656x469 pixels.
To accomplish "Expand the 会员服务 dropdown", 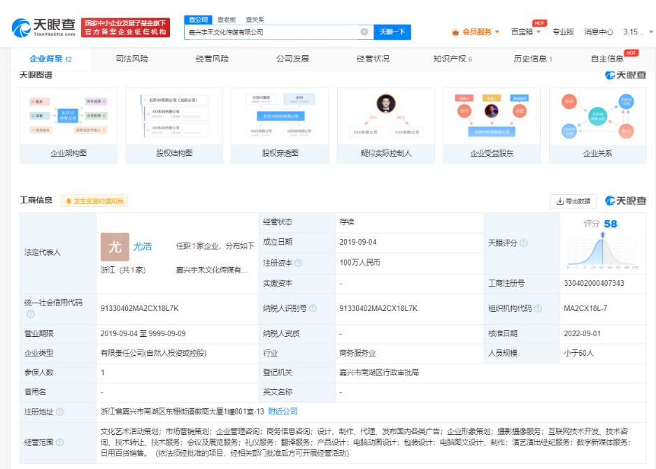I will pyautogui.click(x=497, y=31).
